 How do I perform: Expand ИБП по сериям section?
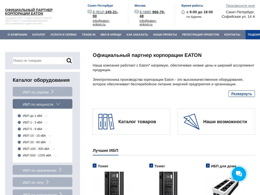[42, 92]
